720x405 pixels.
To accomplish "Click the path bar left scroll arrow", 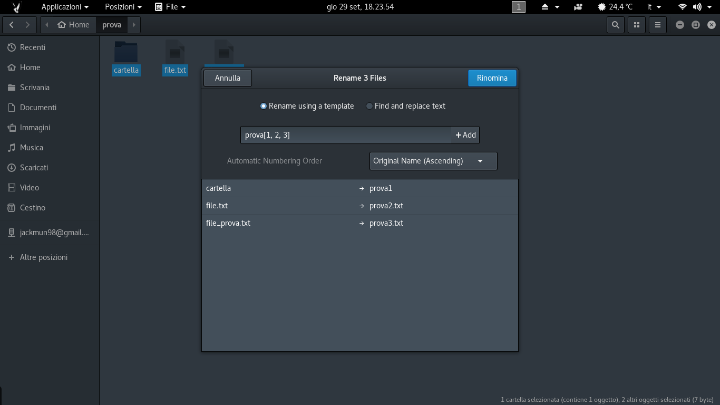I will [47, 25].
